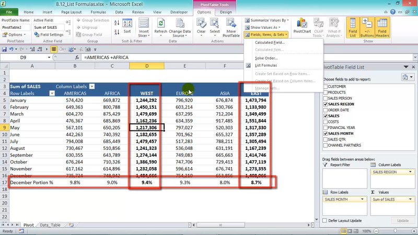
Task: Sort Z to A descending
Action: [117, 32]
